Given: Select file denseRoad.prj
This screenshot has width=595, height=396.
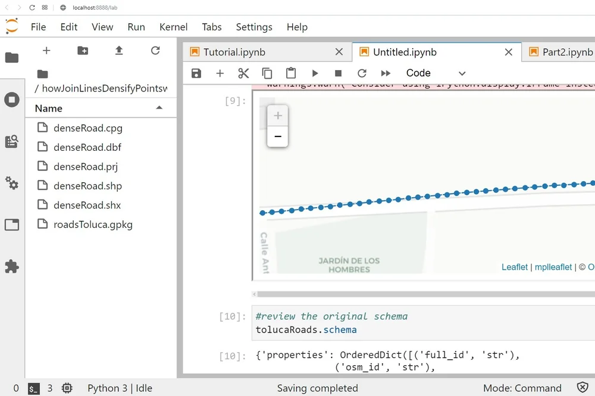Looking at the screenshot, I should pos(101,166).
